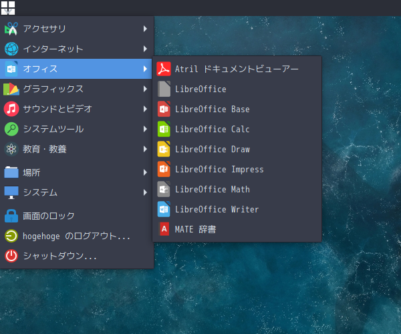Click the blue LibreOffice Writer icon
This screenshot has height=334, width=401.
(164, 209)
